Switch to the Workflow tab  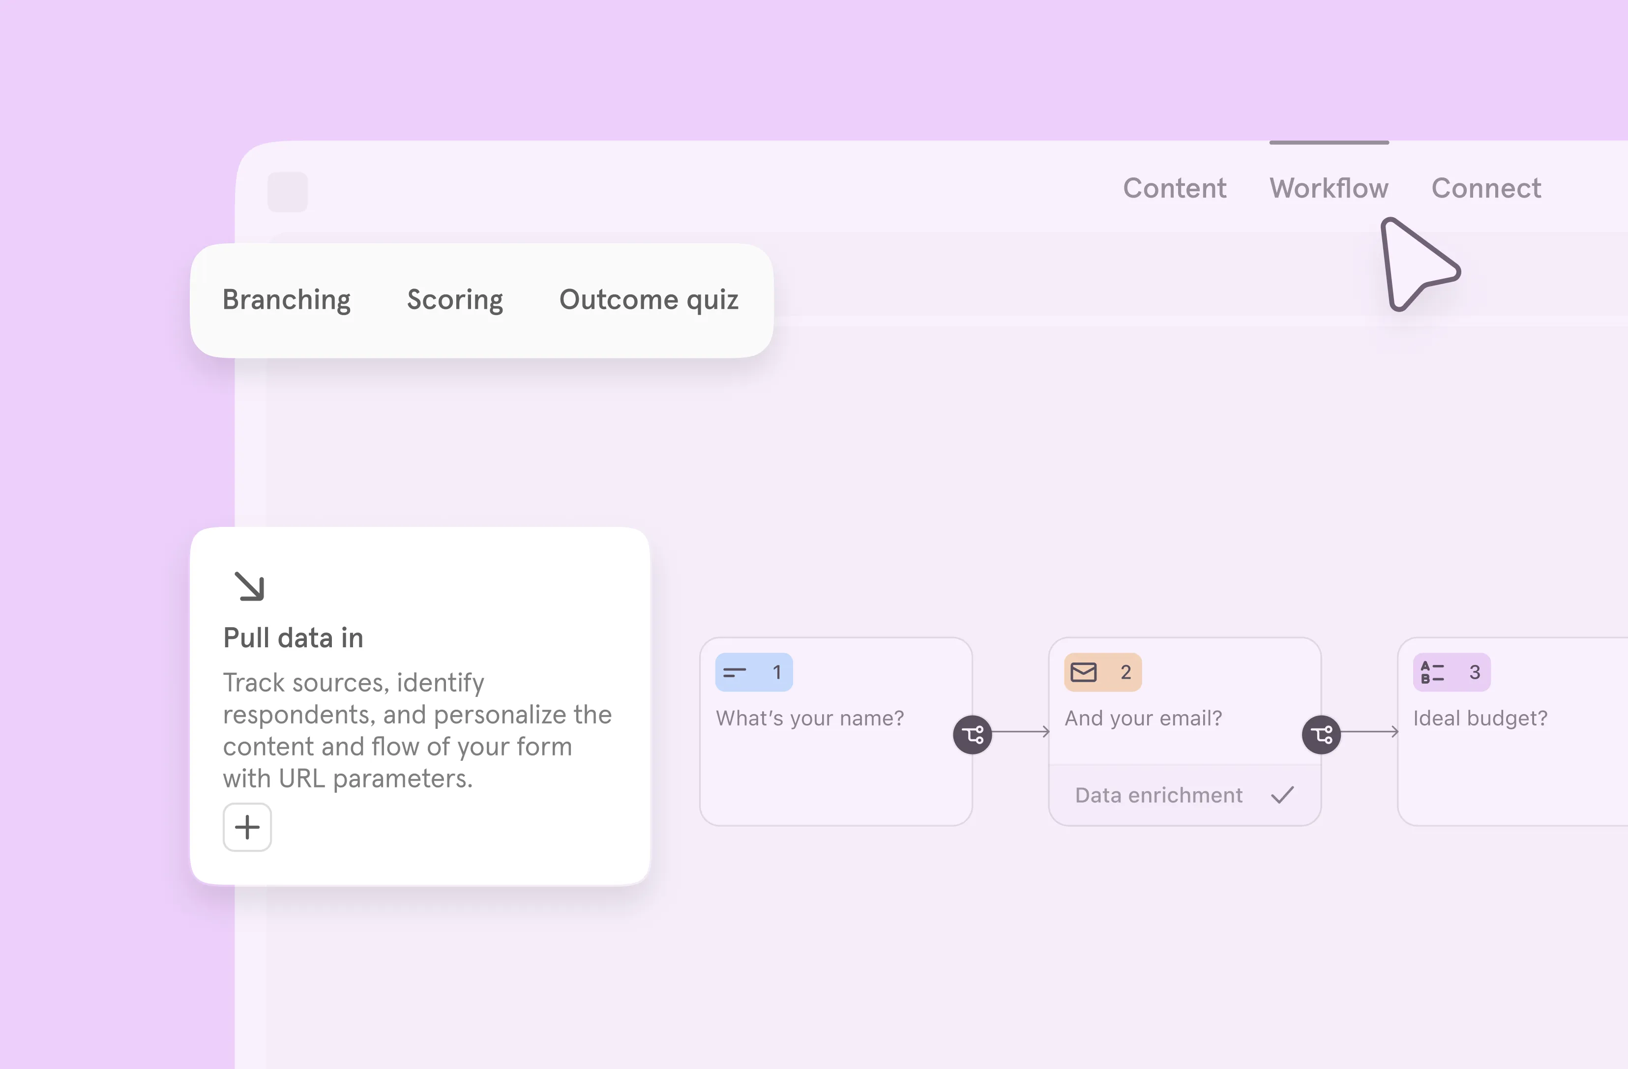(x=1329, y=188)
